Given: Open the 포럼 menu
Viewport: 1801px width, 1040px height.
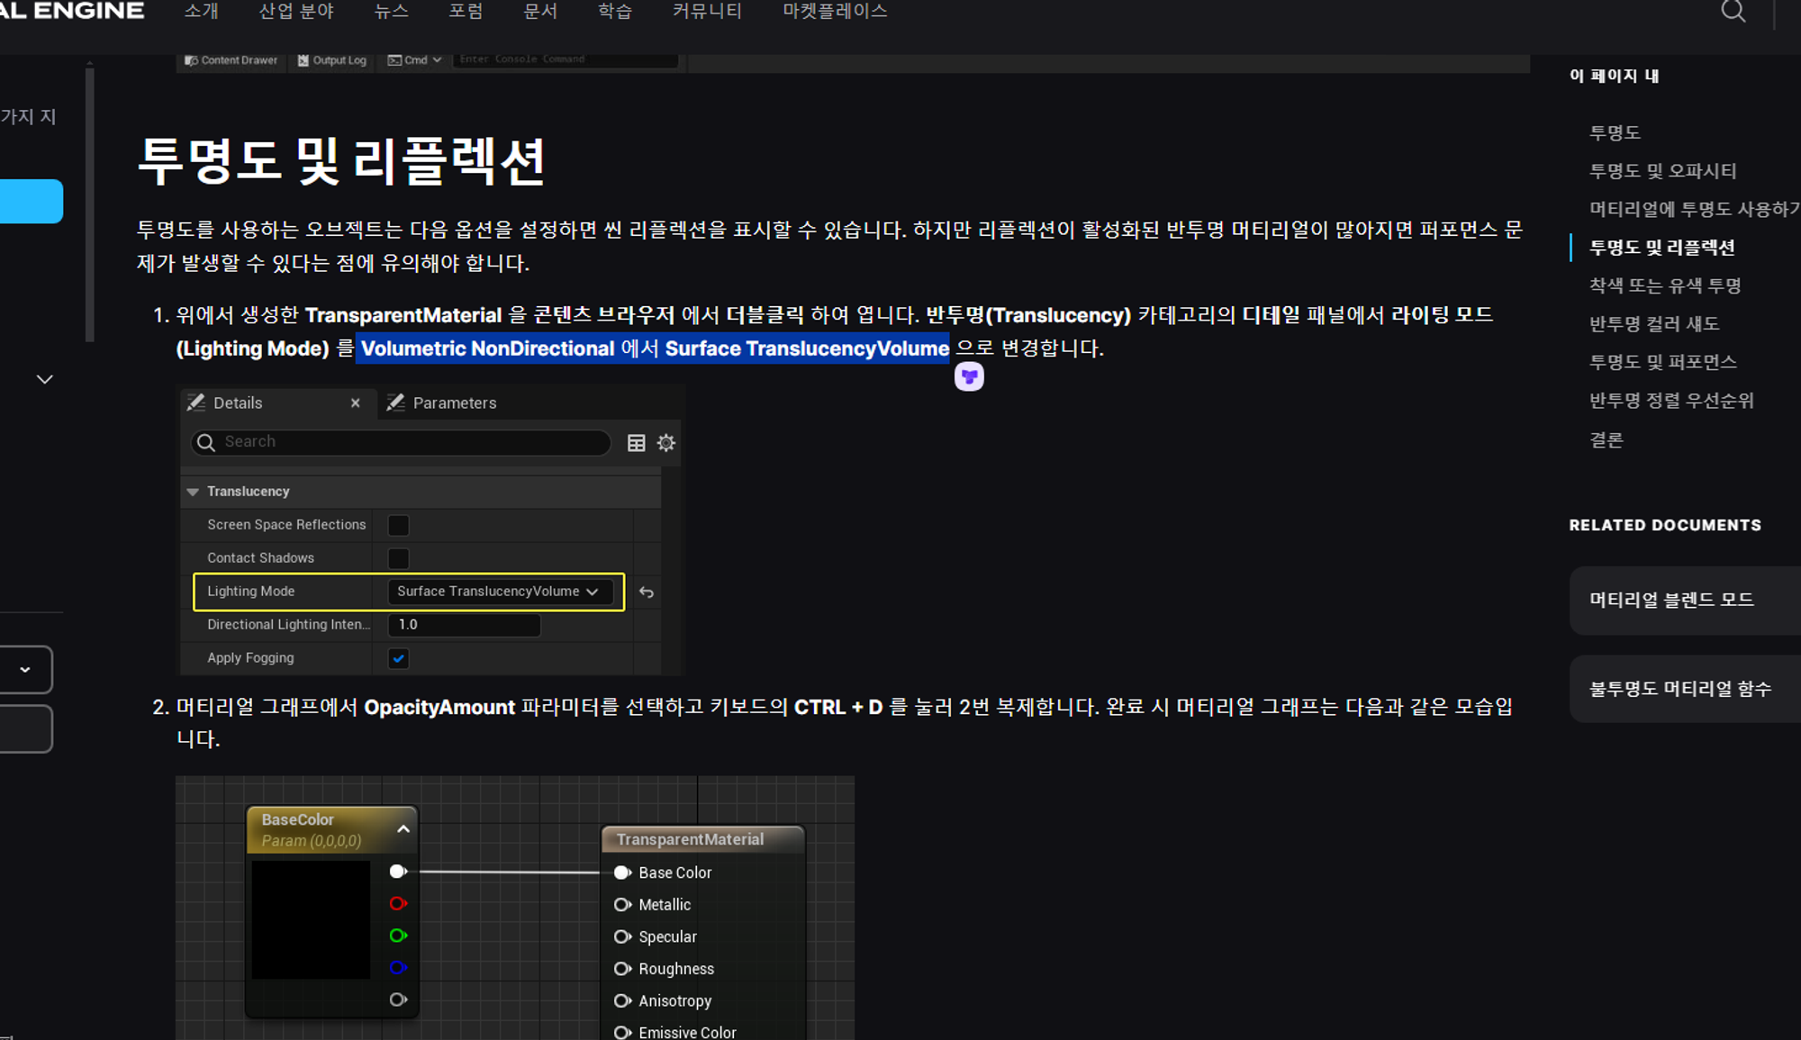Looking at the screenshot, I should click(466, 12).
